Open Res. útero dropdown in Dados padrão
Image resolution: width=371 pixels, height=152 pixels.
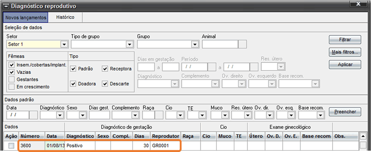click(248, 115)
